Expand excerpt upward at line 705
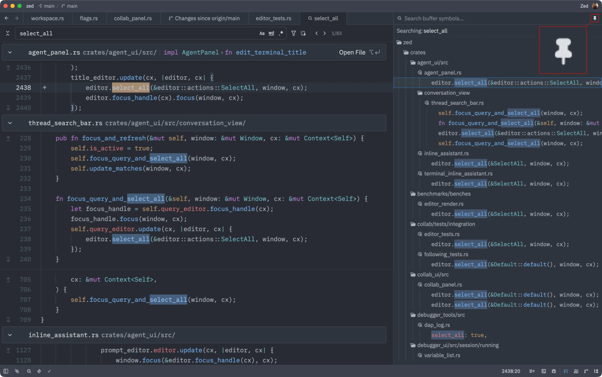Viewport: 602px width, 377px height. coord(8,280)
